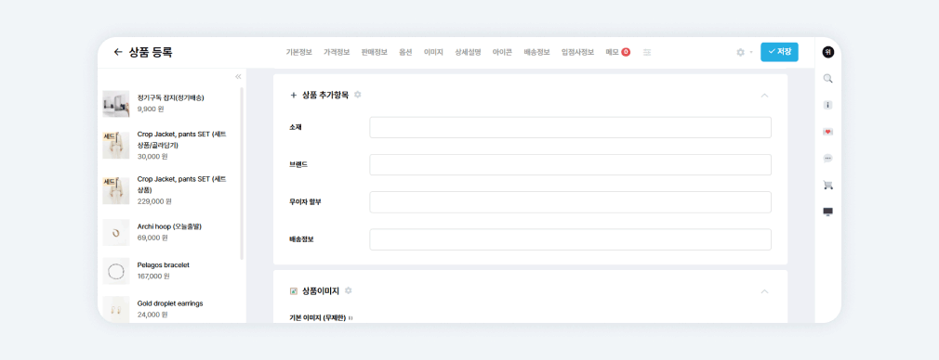
Task: Open the info icon in right sidebar
Action: click(x=828, y=105)
